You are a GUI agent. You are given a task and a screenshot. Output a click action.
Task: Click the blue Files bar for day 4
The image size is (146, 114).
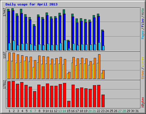pyautogui.click(x=22, y=28)
